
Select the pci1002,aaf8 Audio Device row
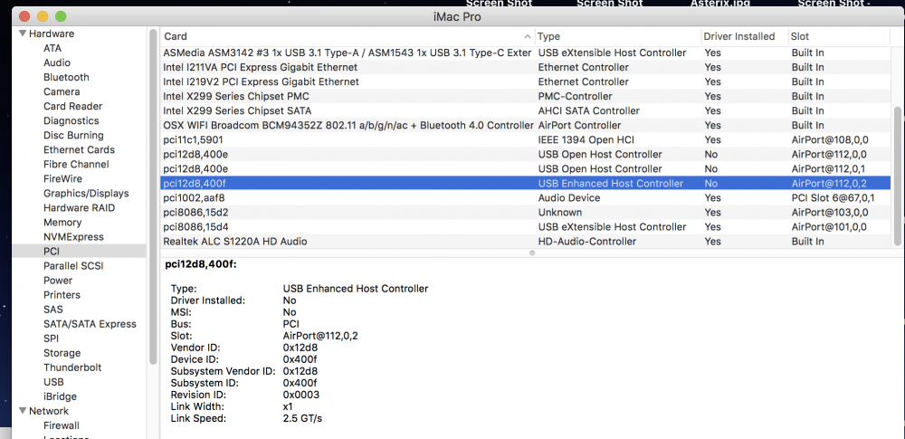tap(526, 197)
